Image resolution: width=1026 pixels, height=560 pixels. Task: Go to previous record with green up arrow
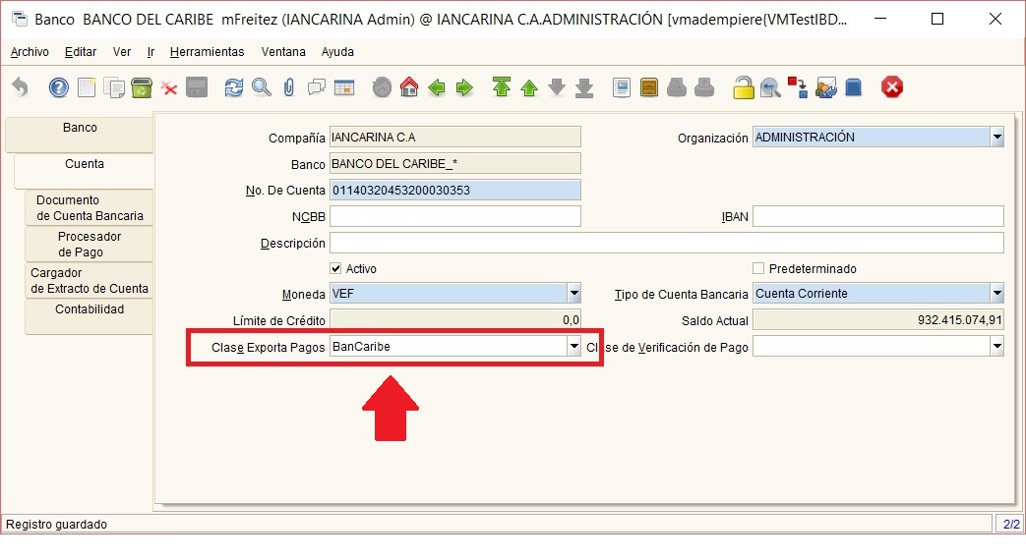point(528,87)
